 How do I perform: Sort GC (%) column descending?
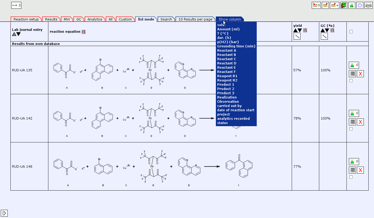pos(327,30)
